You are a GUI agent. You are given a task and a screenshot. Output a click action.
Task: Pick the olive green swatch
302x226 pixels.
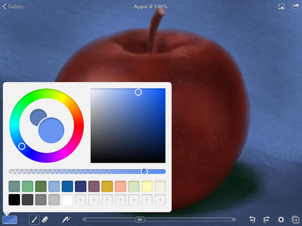[41, 186]
